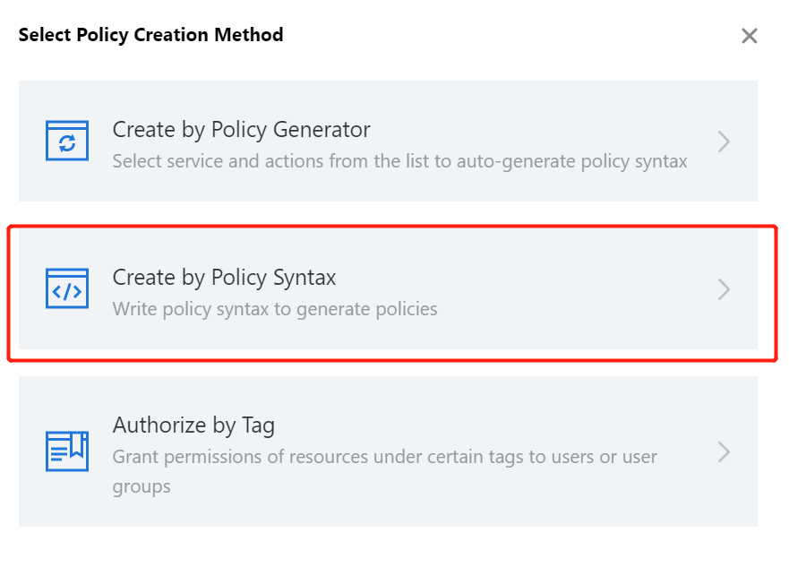The image size is (789, 584).
Task: Expand the Authorize by Tag chevron arrow
Action: point(725,451)
